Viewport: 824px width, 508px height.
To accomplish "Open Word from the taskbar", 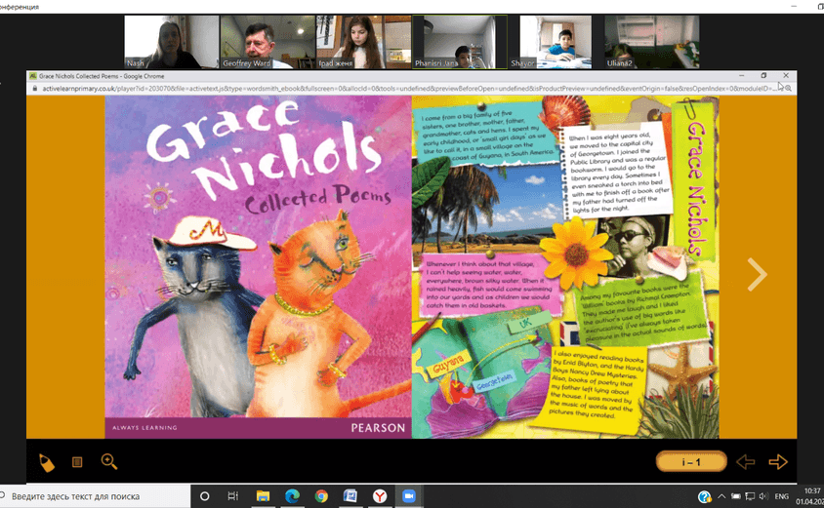I will [350, 496].
